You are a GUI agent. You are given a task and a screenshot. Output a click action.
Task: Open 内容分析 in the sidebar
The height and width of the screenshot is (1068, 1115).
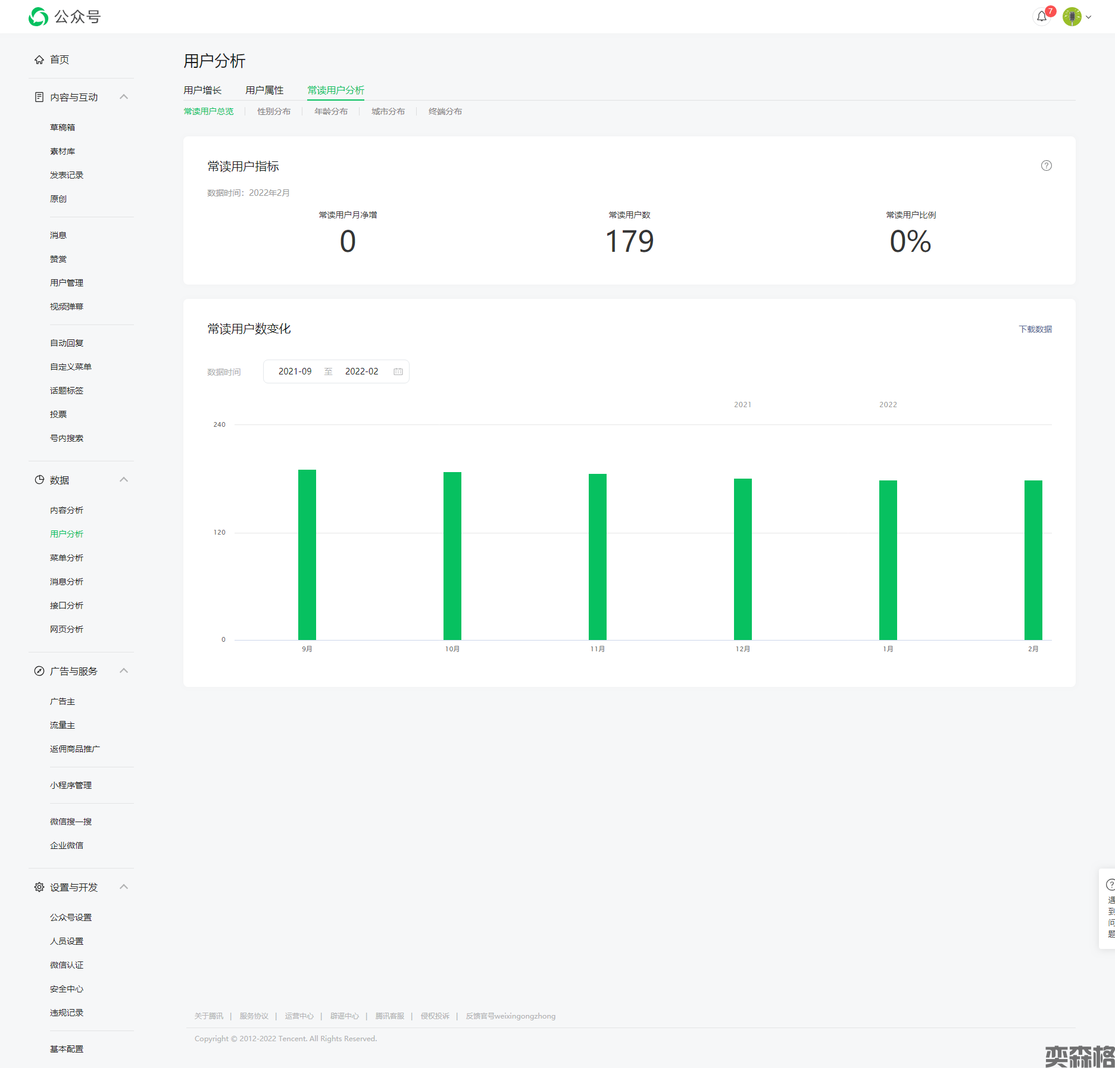[67, 510]
